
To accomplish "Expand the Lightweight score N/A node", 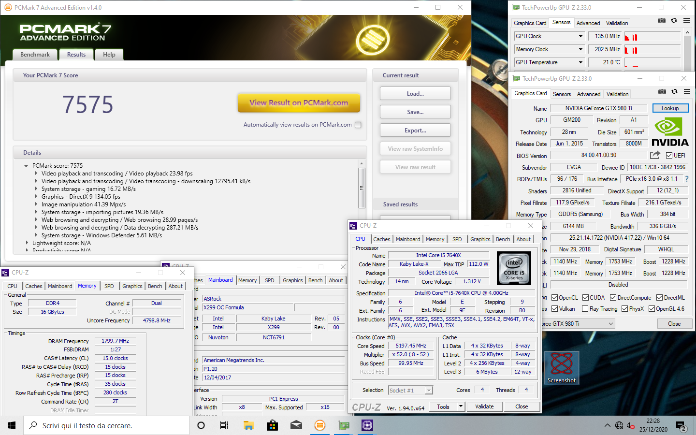I will click(x=27, y=243).
